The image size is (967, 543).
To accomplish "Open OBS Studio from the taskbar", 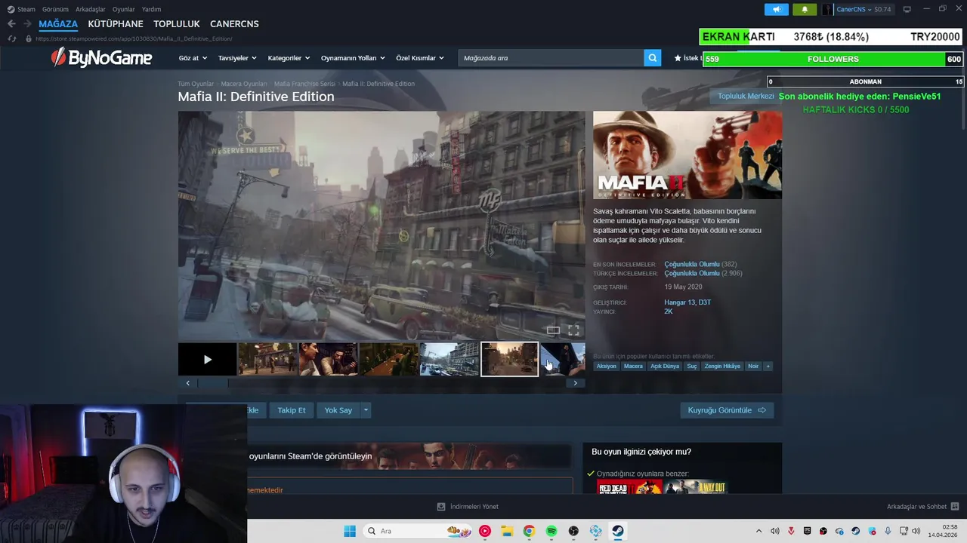I will click(573, 531).
